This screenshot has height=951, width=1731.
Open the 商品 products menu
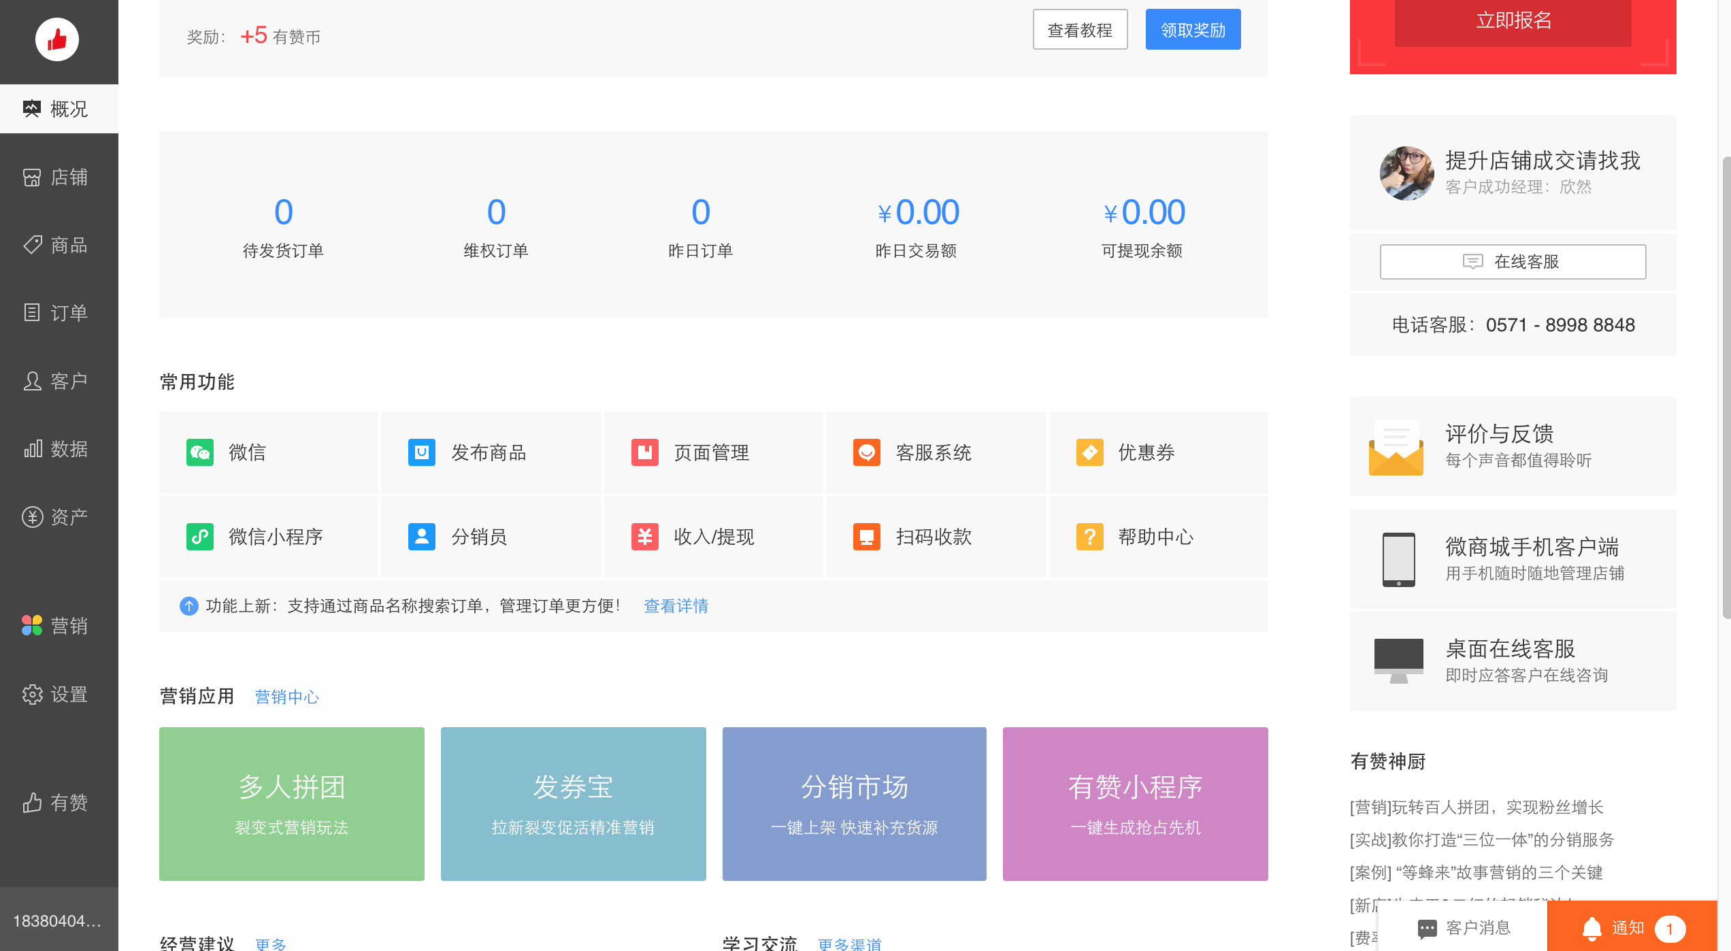[59, 245]
